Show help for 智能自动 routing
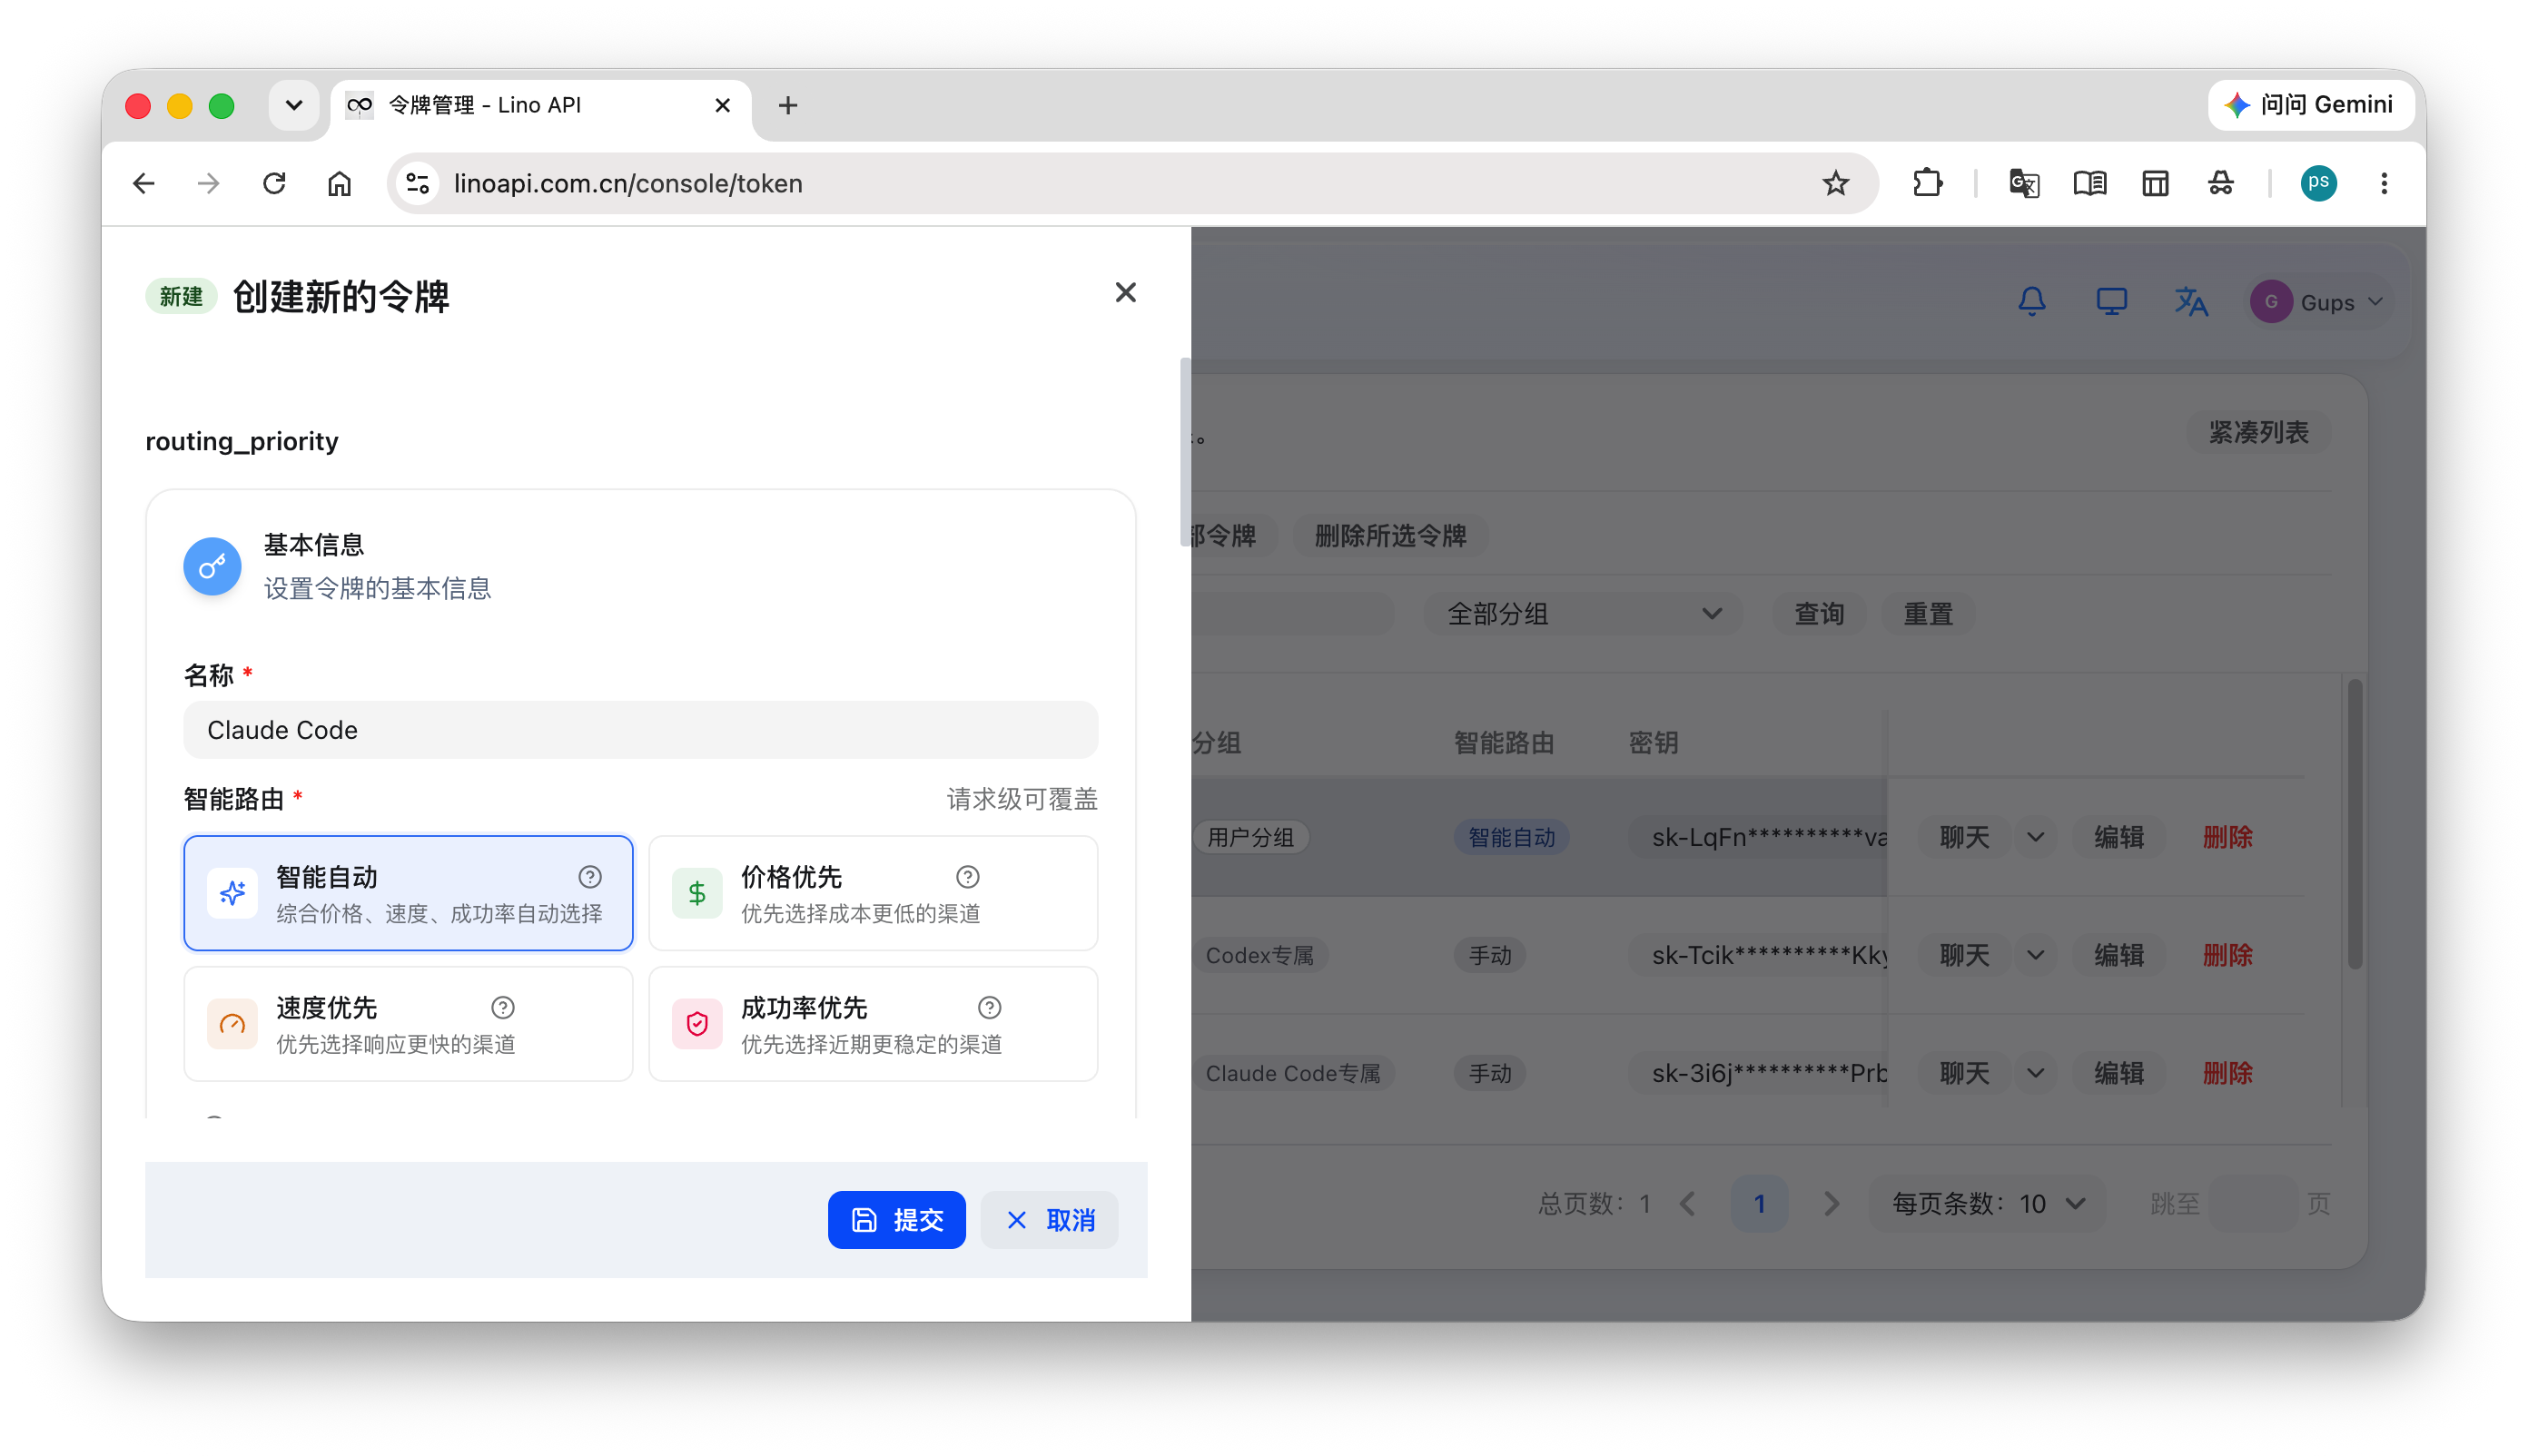The height and width of the screenshot is (1456, 2528). 590,877
